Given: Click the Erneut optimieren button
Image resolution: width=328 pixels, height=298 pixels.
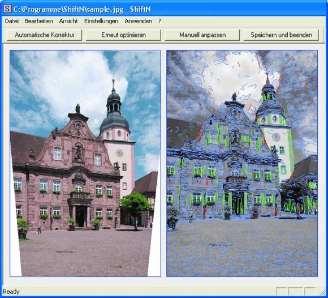Looking at the screenshot, I should pyautogui.click(x=123, y=35).
